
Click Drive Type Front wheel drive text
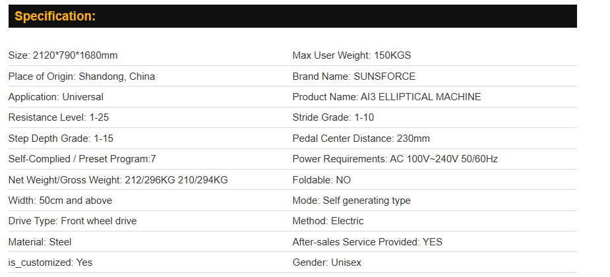[x=73, y=221]
